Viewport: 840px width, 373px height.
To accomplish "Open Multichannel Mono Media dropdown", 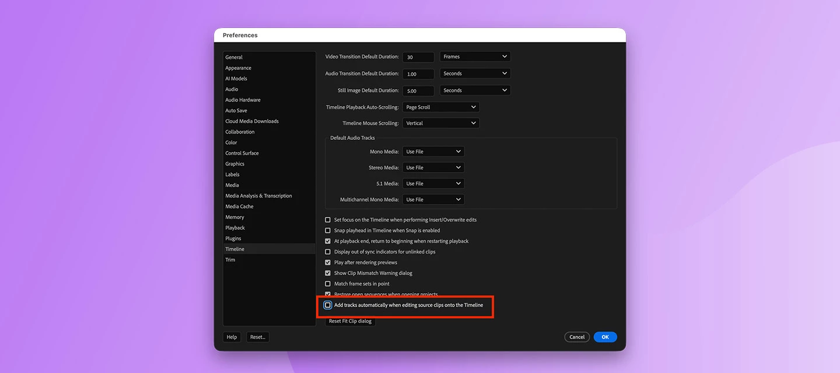I will [434, 199].
